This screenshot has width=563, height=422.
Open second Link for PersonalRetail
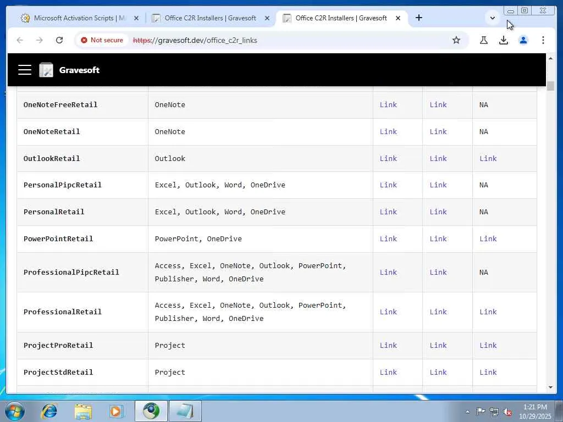point(438,212)
